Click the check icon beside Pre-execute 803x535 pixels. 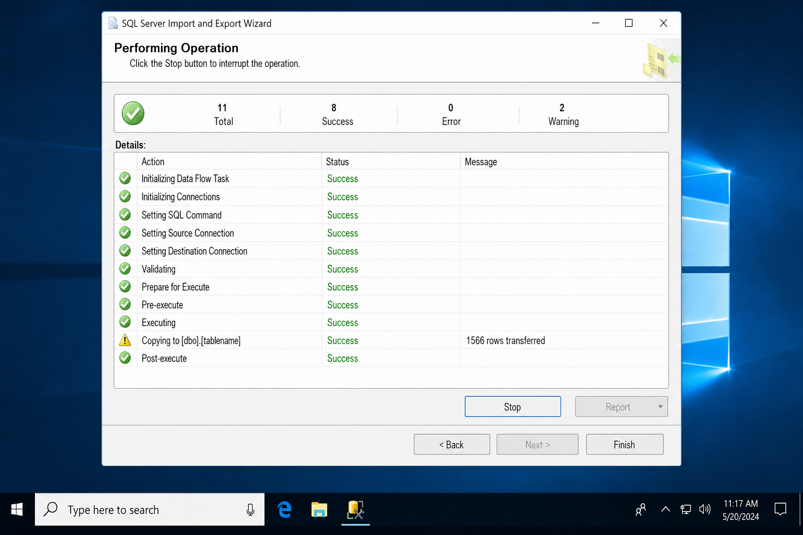tap(125, 304)
